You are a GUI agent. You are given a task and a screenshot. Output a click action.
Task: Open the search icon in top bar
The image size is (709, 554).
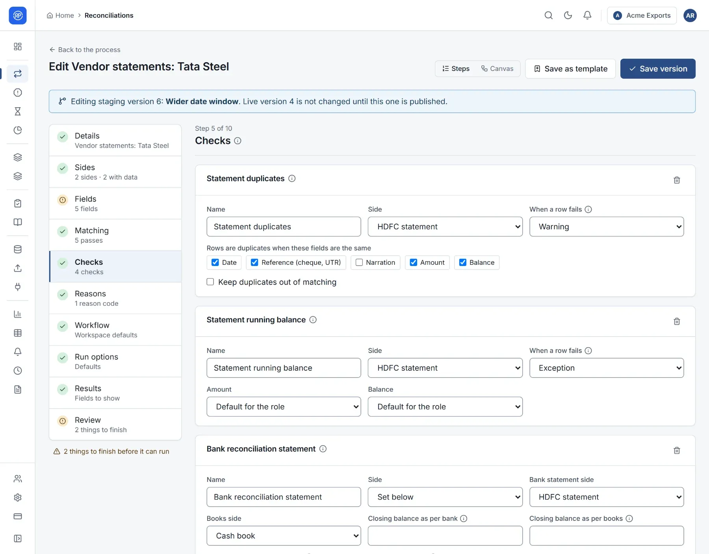(x=548, y=15)
